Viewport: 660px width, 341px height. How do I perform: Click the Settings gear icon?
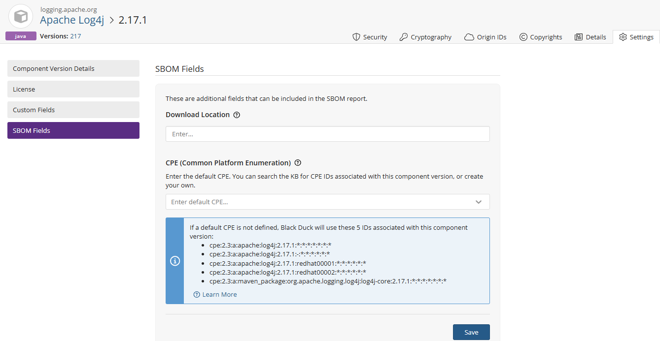622,36
